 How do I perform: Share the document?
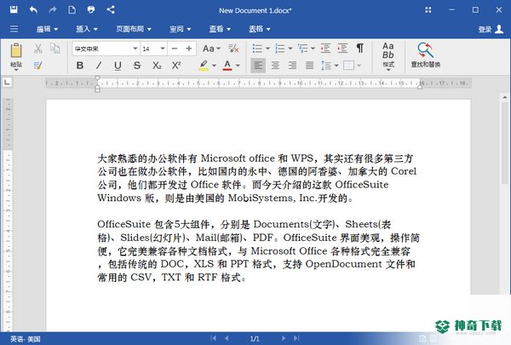tap(111, 9)
